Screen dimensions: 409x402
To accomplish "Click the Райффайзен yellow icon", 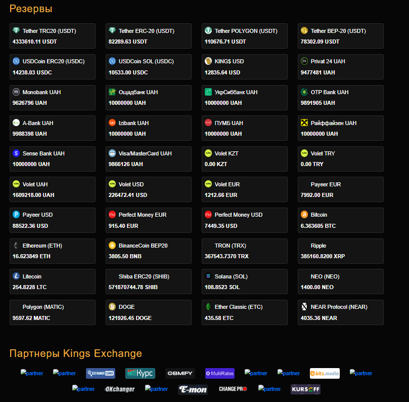I will 304,123.
